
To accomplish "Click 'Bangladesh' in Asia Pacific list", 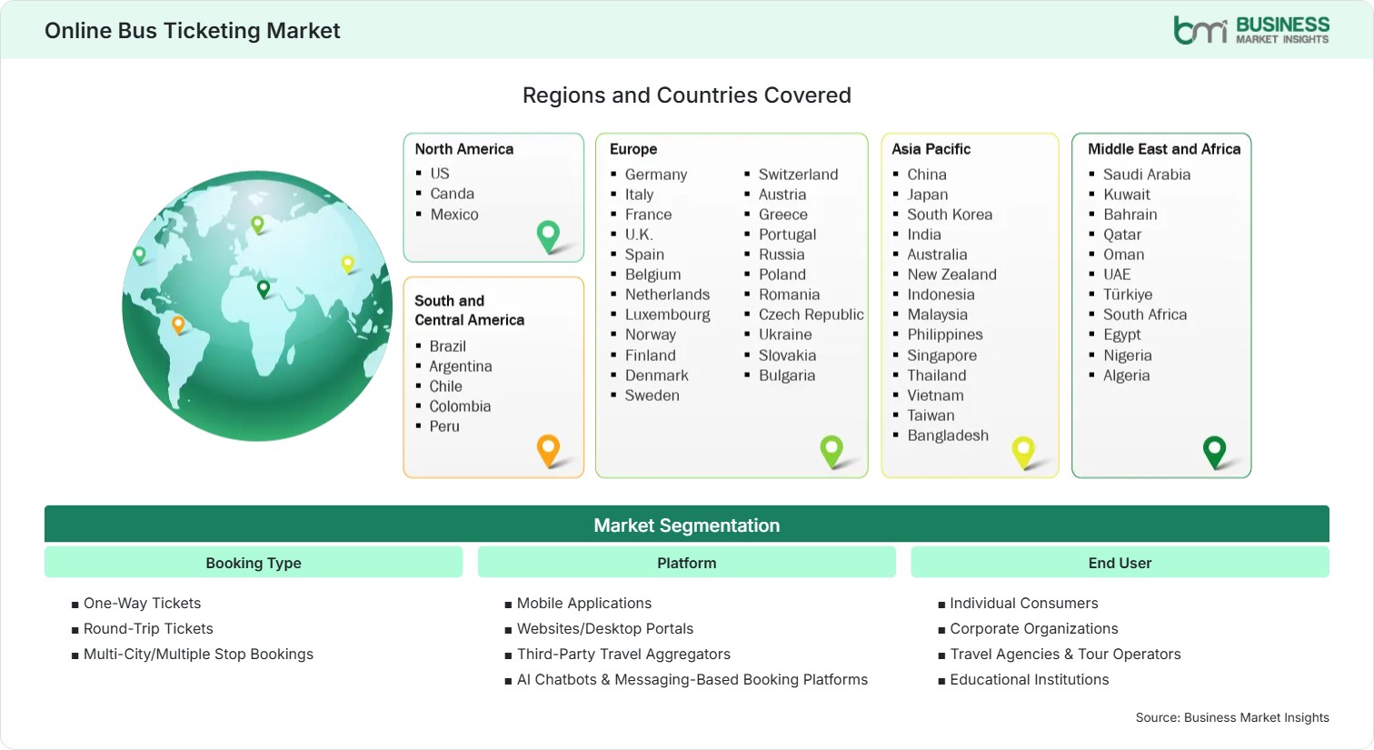I will point(948,435).
